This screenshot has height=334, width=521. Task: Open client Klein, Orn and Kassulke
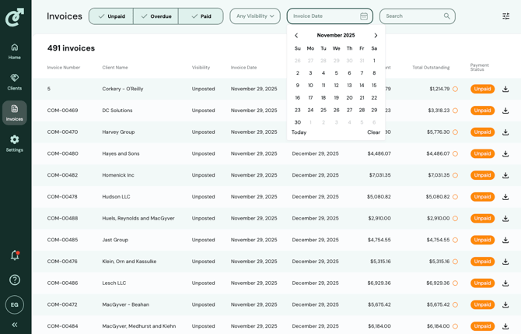click(x=129, y=262)
